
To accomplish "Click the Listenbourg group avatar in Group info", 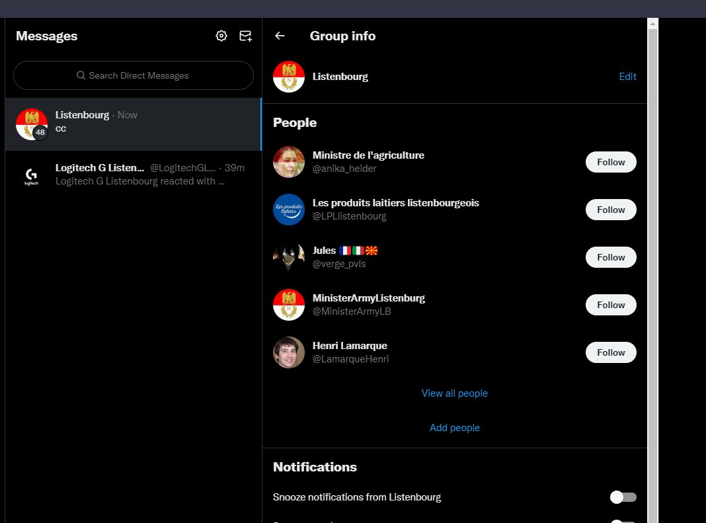I will (289, 77).
